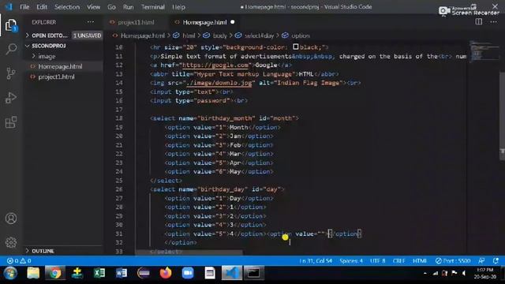The image size is (505, 284).
Task: Open the Help menu
Action: [x=178, y=7]
